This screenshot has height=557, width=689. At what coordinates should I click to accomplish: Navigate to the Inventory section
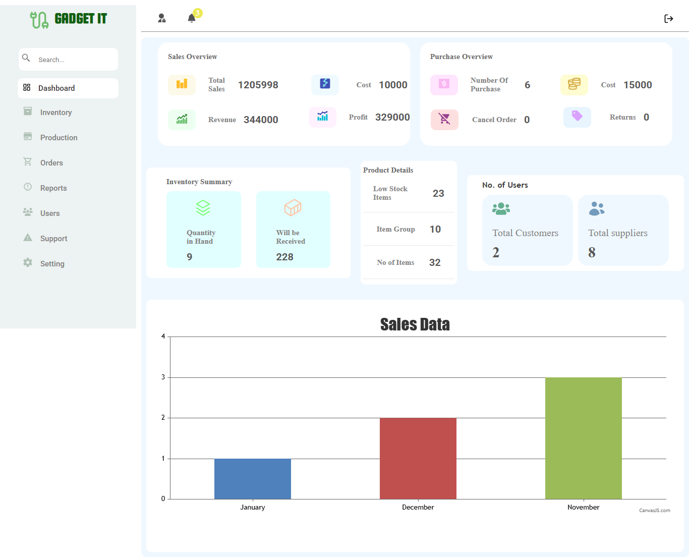55,112
